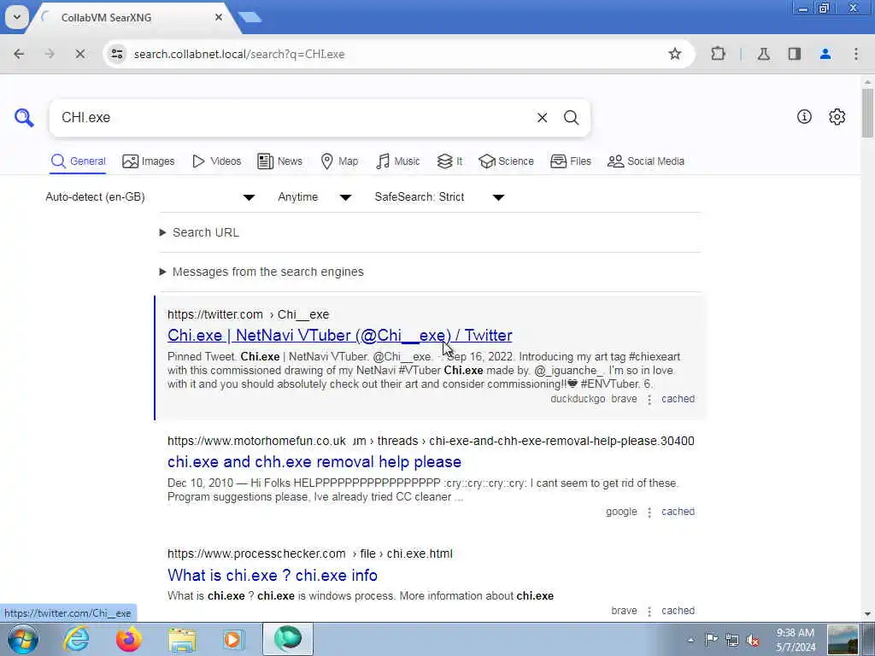
Task: Click the processchecker.com result URL
Action: tap(309, 553)
